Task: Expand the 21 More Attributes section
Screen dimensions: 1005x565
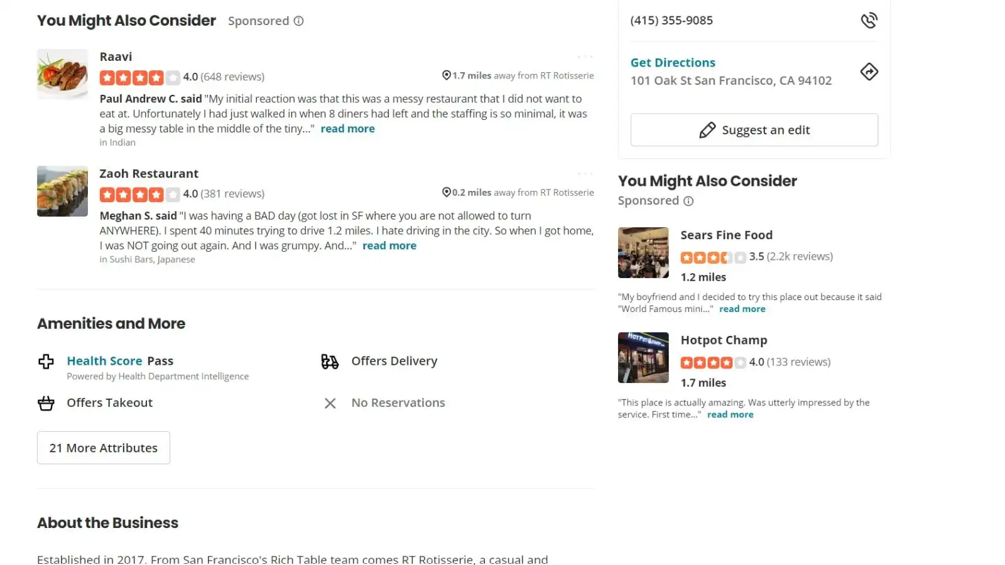Action: coord(103,448)
